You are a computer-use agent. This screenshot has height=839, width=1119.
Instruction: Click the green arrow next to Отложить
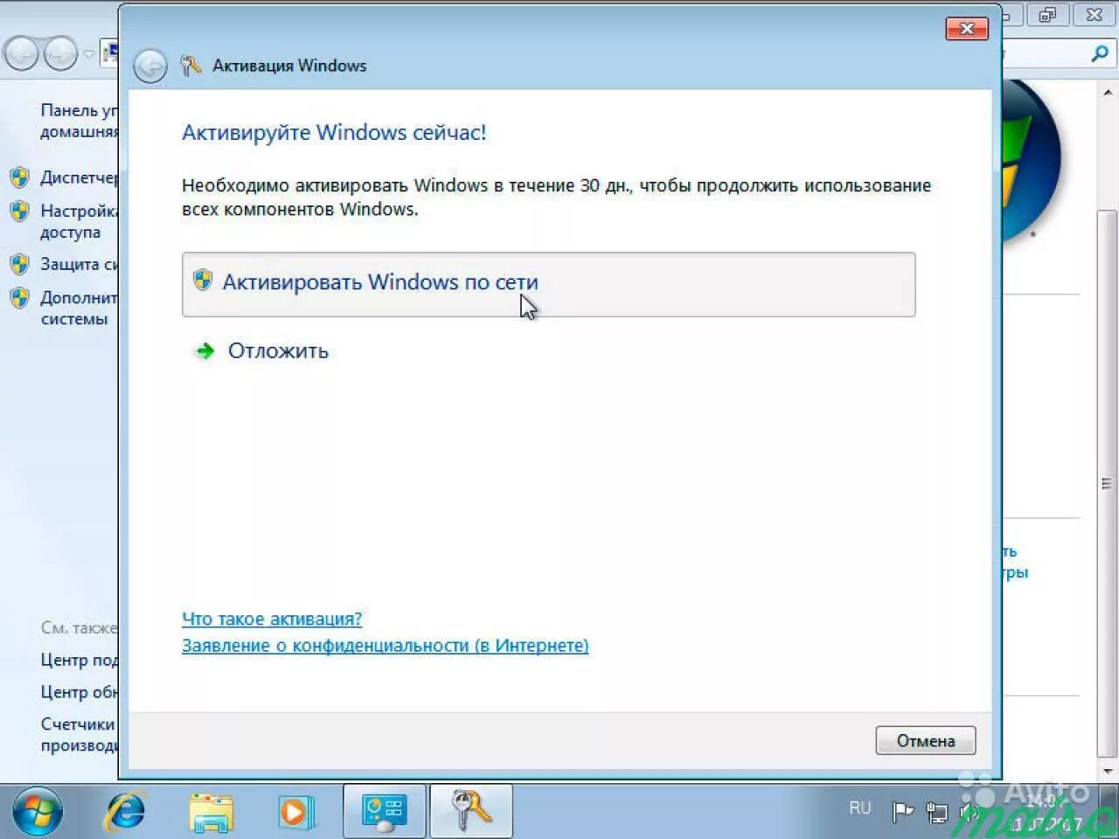[205, 351]
